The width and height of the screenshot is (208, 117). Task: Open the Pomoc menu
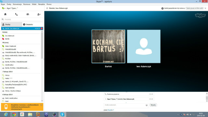pos(49,4)
